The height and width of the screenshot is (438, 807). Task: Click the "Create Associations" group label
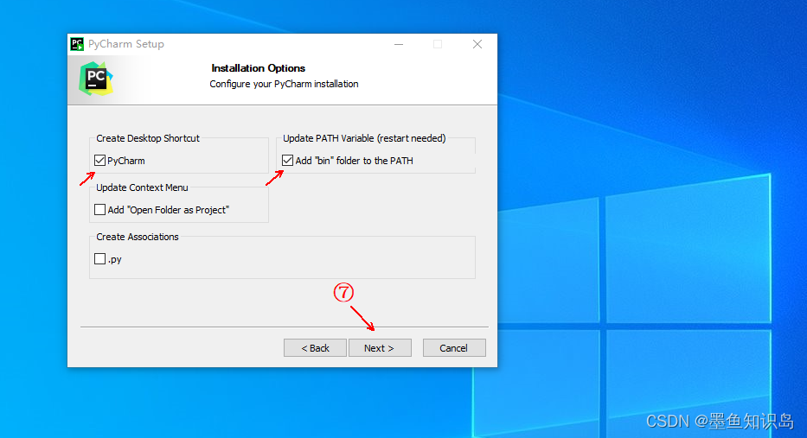[138, 237]
